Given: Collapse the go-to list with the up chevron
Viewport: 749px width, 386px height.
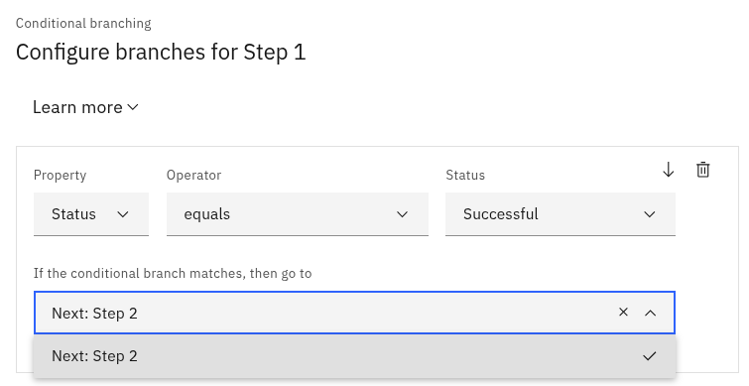Looking at the screenshot, I should click(x=650, y=313).
